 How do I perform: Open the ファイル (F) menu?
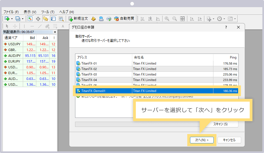[x=11, y=12]
